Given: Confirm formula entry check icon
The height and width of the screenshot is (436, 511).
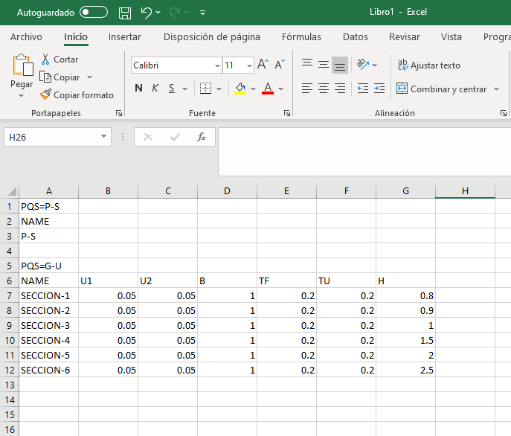Looking at the screenshot, I should coord(175,137).
